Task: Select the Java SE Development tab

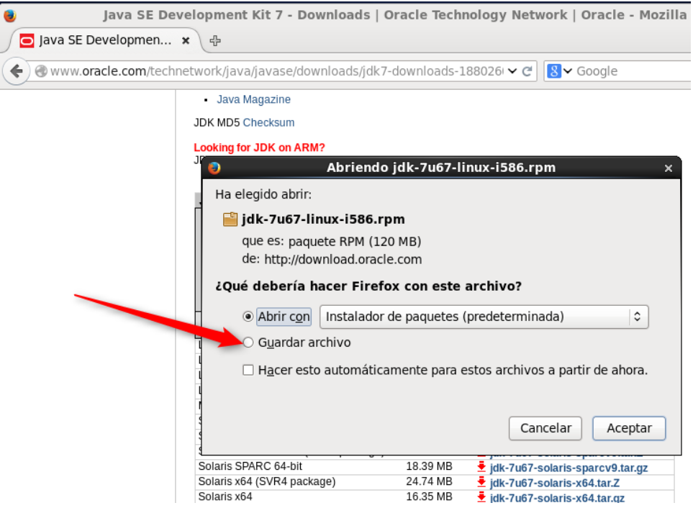Action: [x=105, y=40]
